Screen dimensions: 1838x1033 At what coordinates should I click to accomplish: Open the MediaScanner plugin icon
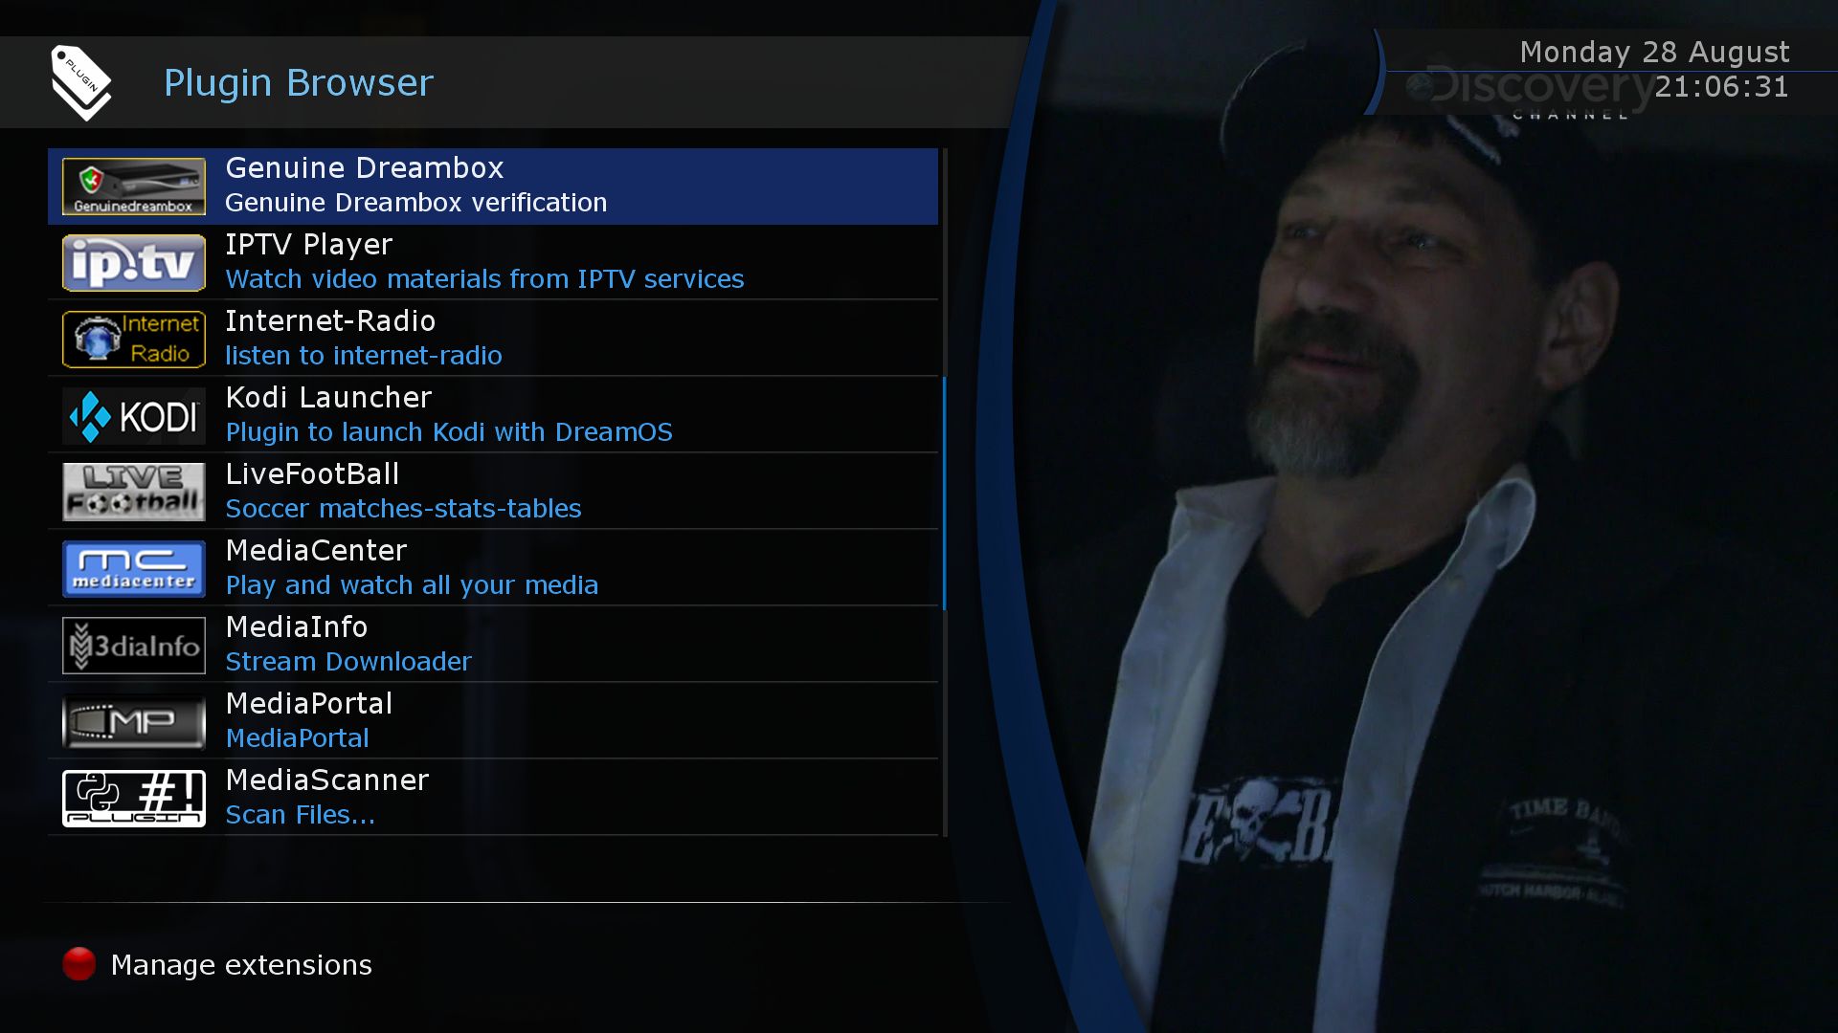[134, 799]
